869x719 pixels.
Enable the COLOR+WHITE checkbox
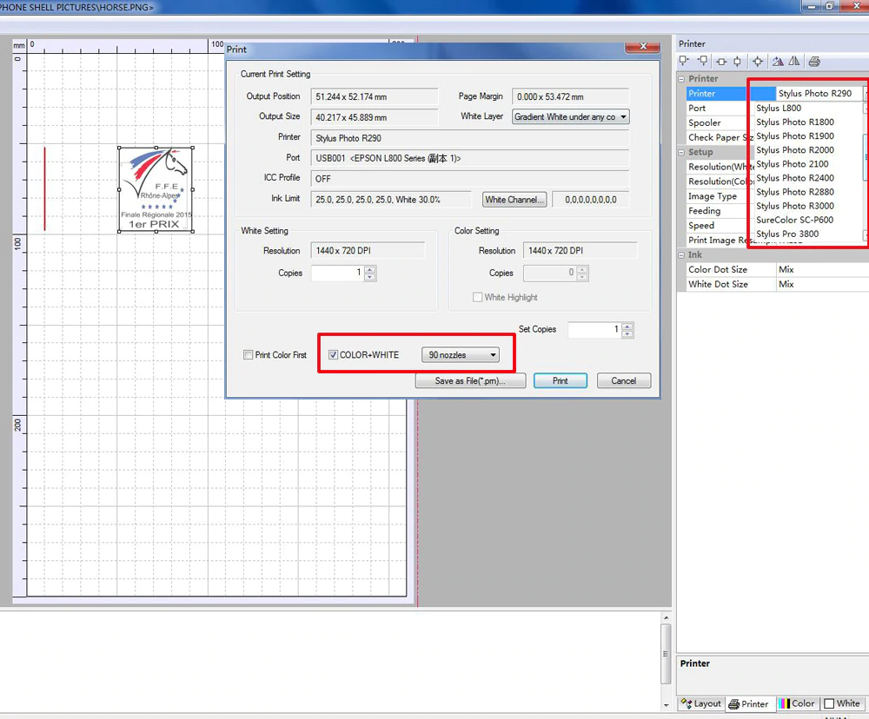pyautogui.click(x=333, y=354)
